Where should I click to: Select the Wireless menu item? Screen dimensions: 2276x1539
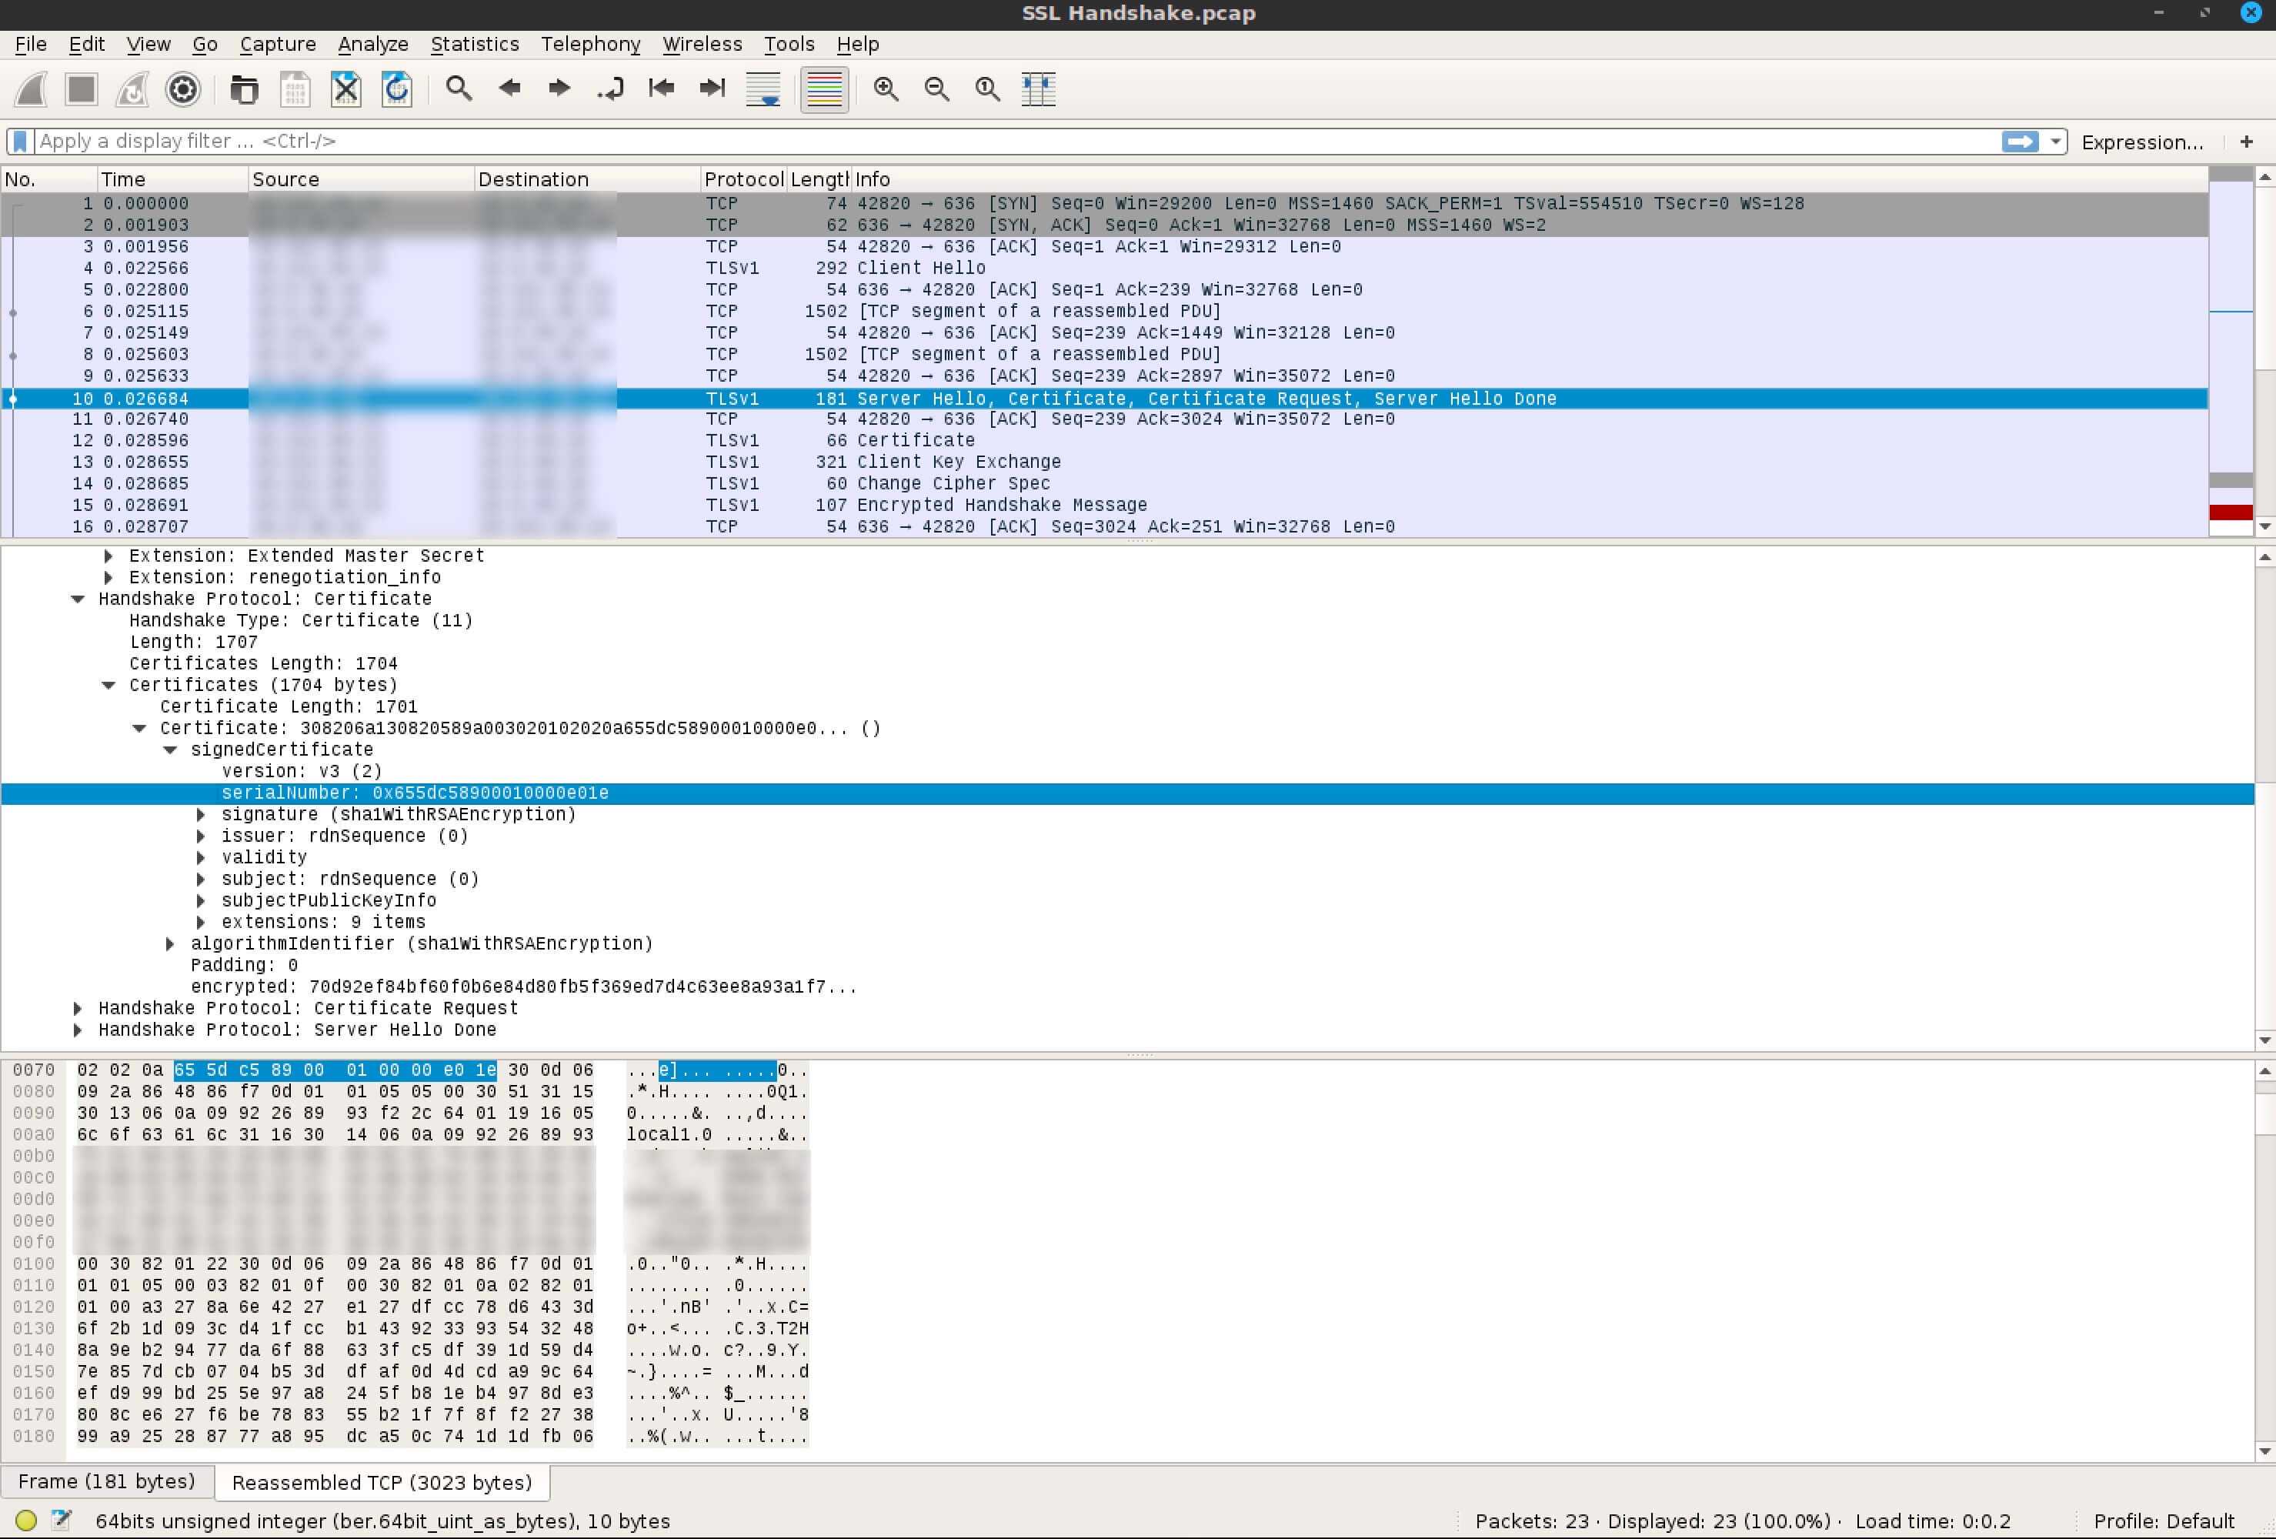701,43
